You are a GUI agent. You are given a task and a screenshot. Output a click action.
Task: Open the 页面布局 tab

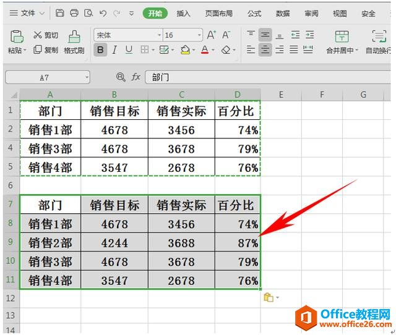point(218,13)
